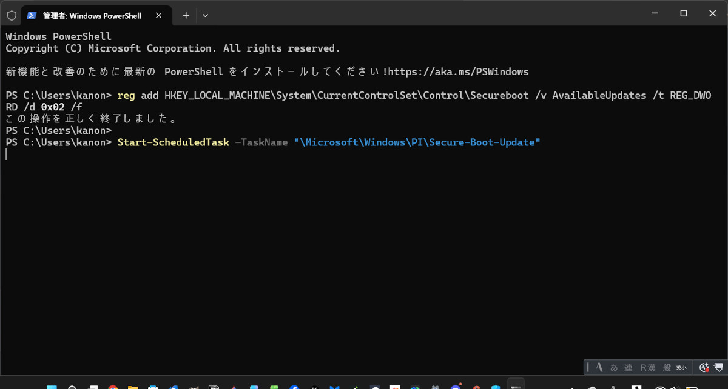
Task: Click the この操作を正しく終了しました。 message
Action: (x=92, y=119)
